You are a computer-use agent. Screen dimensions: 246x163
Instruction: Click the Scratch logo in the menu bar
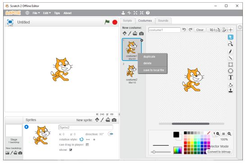click(13, 13)
